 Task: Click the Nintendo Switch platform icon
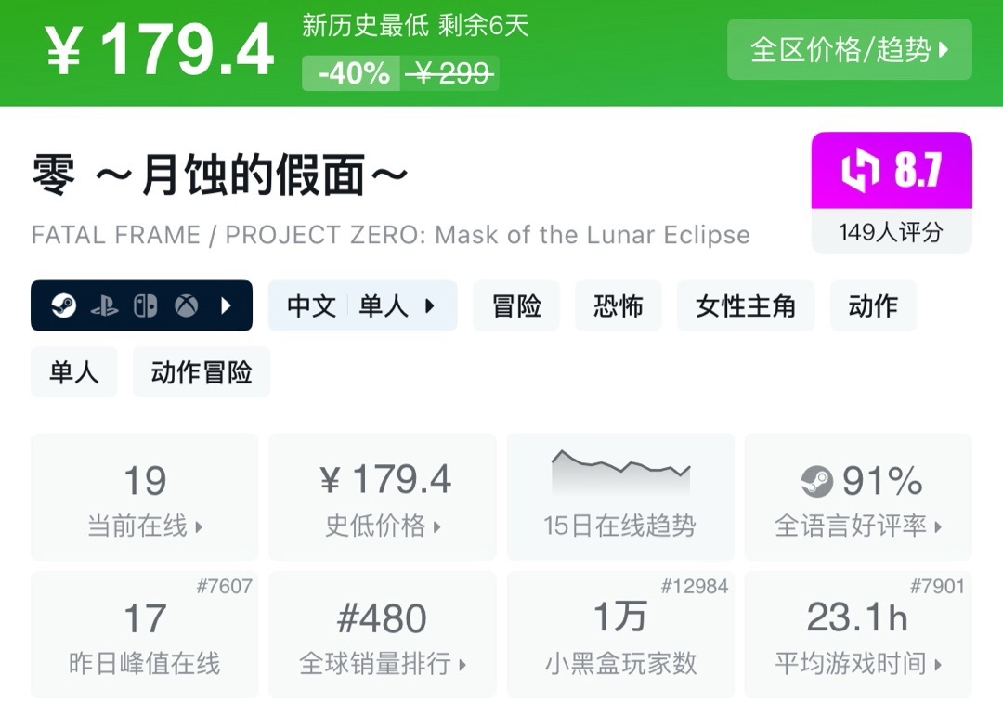click(145, 305)
